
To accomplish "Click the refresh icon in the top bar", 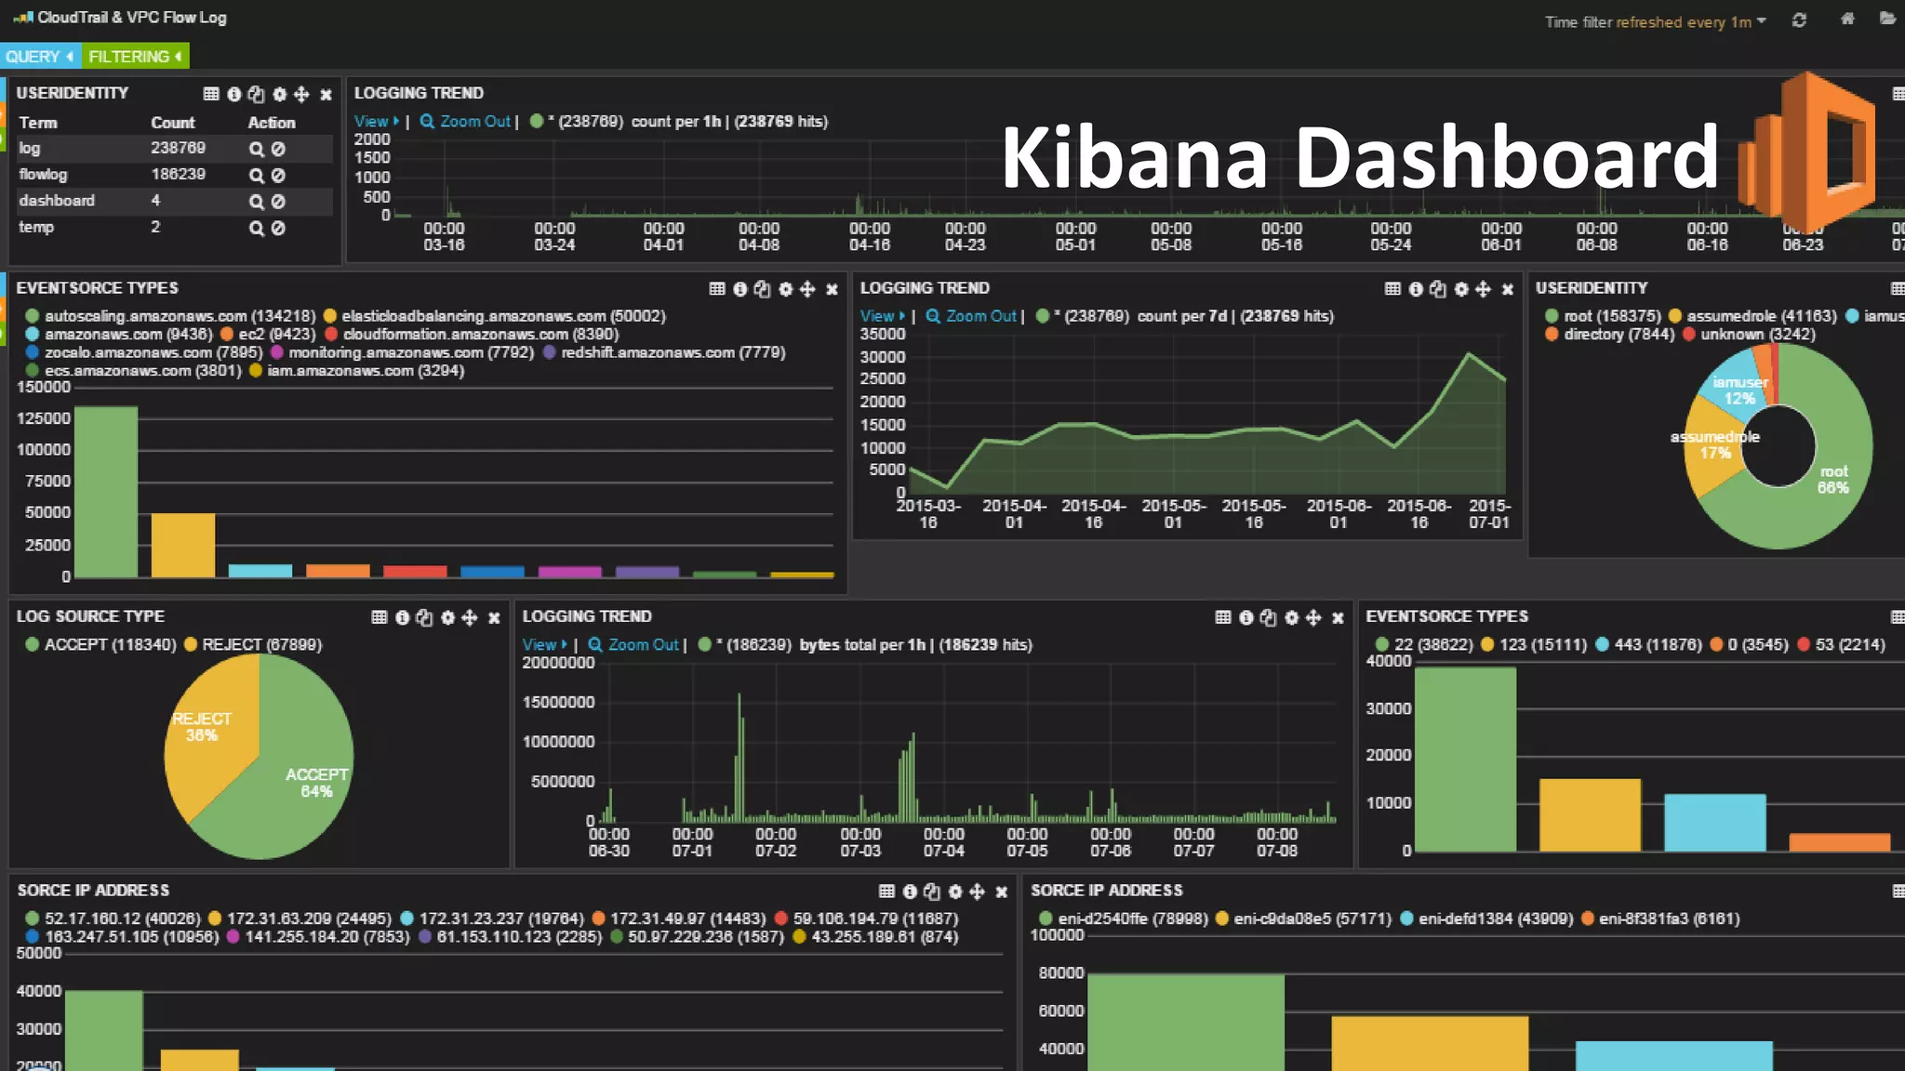I will pyautogui.click(x=1799, y=20).
